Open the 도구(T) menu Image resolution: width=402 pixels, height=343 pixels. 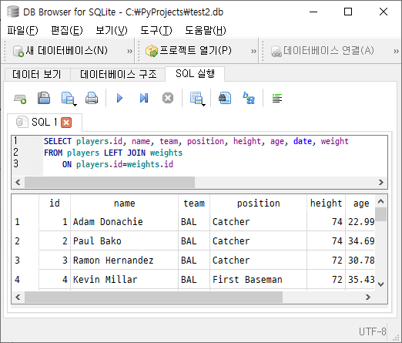point(156,31)
